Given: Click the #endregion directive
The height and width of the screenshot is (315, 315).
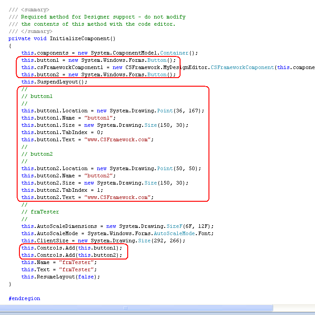Looking at the screenshot, I should tap(24, 298).
